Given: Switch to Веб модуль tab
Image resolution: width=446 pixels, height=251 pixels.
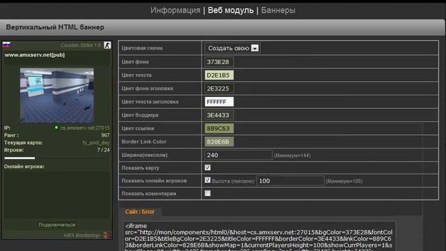Looking at the screenshot, I should pyautogui.click(x=231, y=10).
